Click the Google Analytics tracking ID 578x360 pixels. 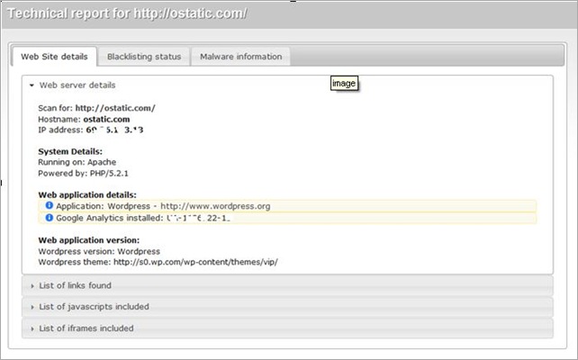point(198,218)
